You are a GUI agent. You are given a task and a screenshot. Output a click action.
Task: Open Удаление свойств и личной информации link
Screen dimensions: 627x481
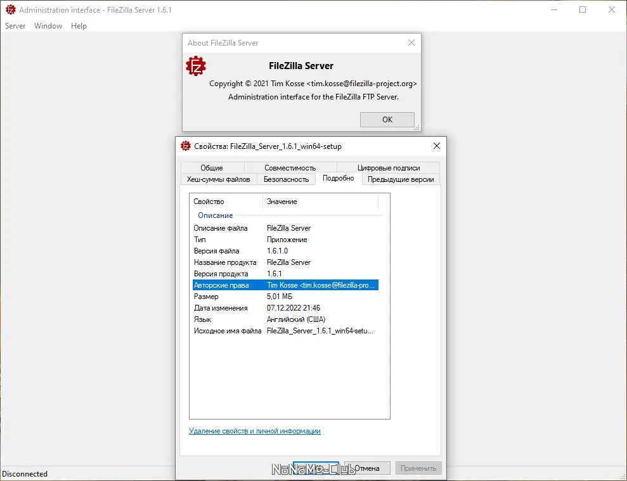coord(255,431)
